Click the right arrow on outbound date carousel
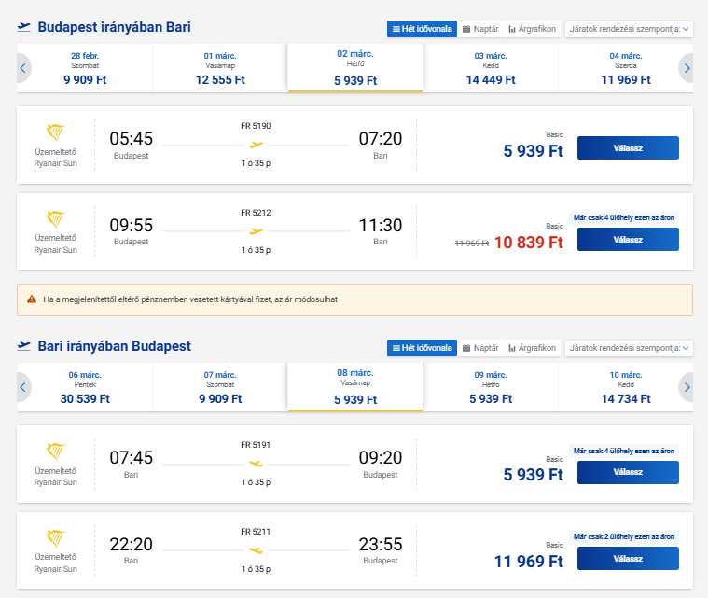 click(x=687, y=68)
